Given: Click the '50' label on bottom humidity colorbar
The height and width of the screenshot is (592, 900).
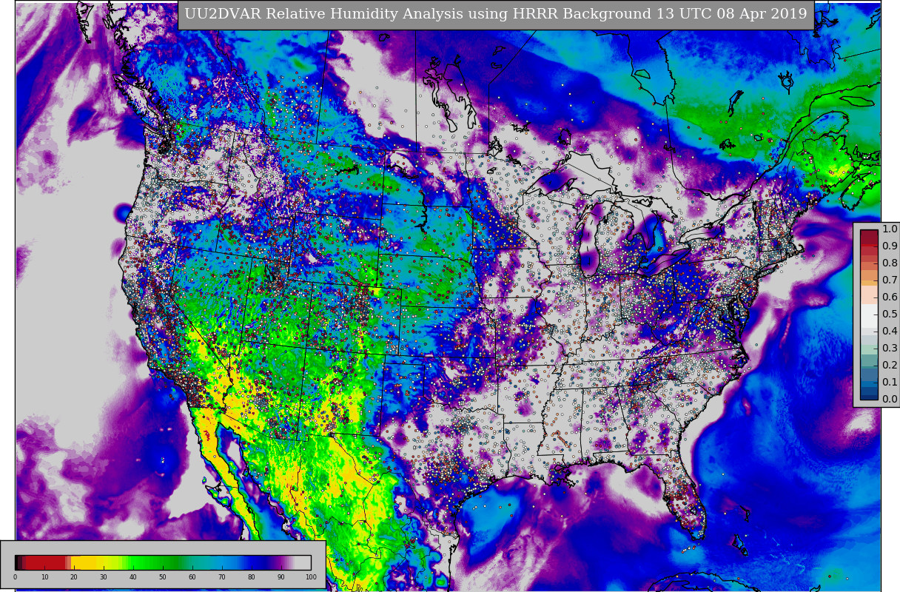Looking at the screenshot, I should [x=163, y=577].
